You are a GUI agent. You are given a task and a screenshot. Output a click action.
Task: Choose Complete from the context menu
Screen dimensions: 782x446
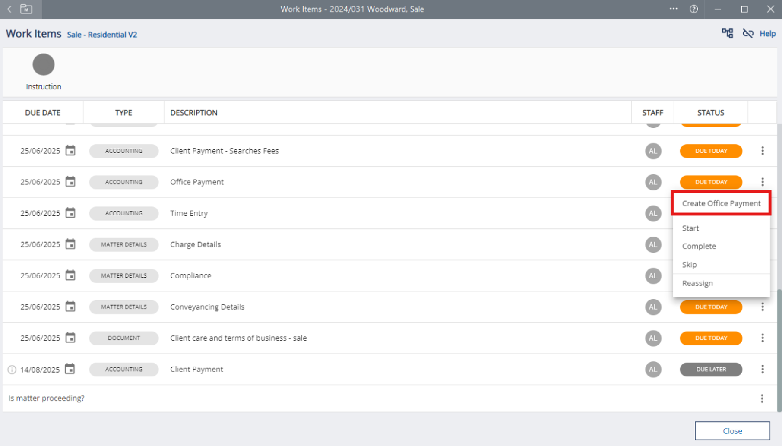(x=699, y=246)
